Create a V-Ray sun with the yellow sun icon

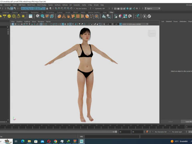click(x=23, y=16)
